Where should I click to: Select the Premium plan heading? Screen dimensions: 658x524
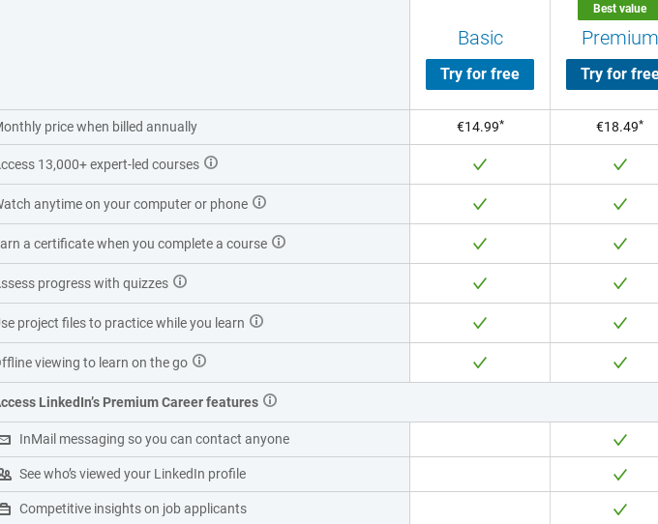(619, 38)
